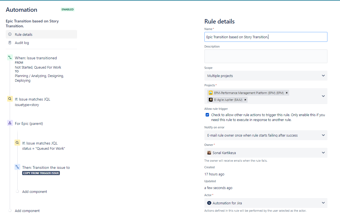This screenshot has width=340, height=218.
Task: Remove the EPM project from Projects
Action: tap(286, 93)
